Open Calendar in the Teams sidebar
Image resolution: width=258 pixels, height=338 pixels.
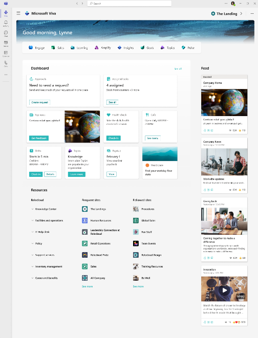6,54
